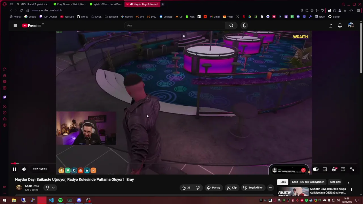Open YouTube notifications bell
This screenshot has height=204, width=363.
pyautogui.click(x=340, y=25)
